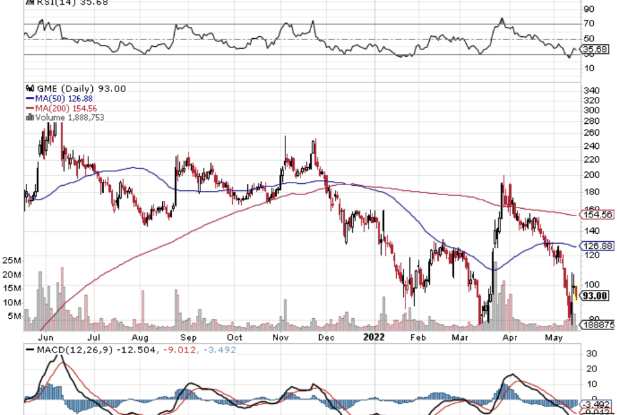Click the blue MA(50) line marker
This screenshot has width=617, height=415.
point(29,99)
